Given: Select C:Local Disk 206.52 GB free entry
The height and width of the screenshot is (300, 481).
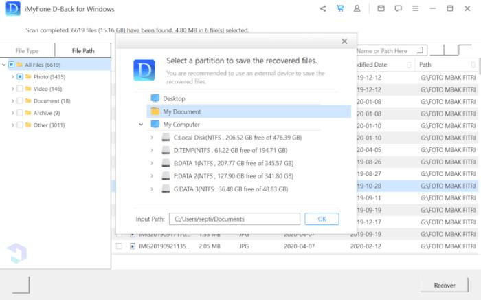Looking at the screenshot, I should pyautogui.click(x=238, y=137).
